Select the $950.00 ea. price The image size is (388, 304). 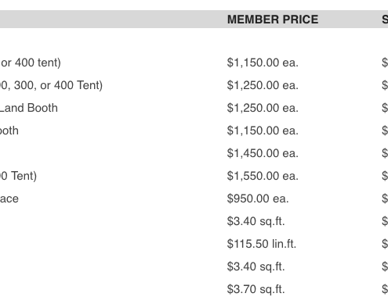pos(258,198)
